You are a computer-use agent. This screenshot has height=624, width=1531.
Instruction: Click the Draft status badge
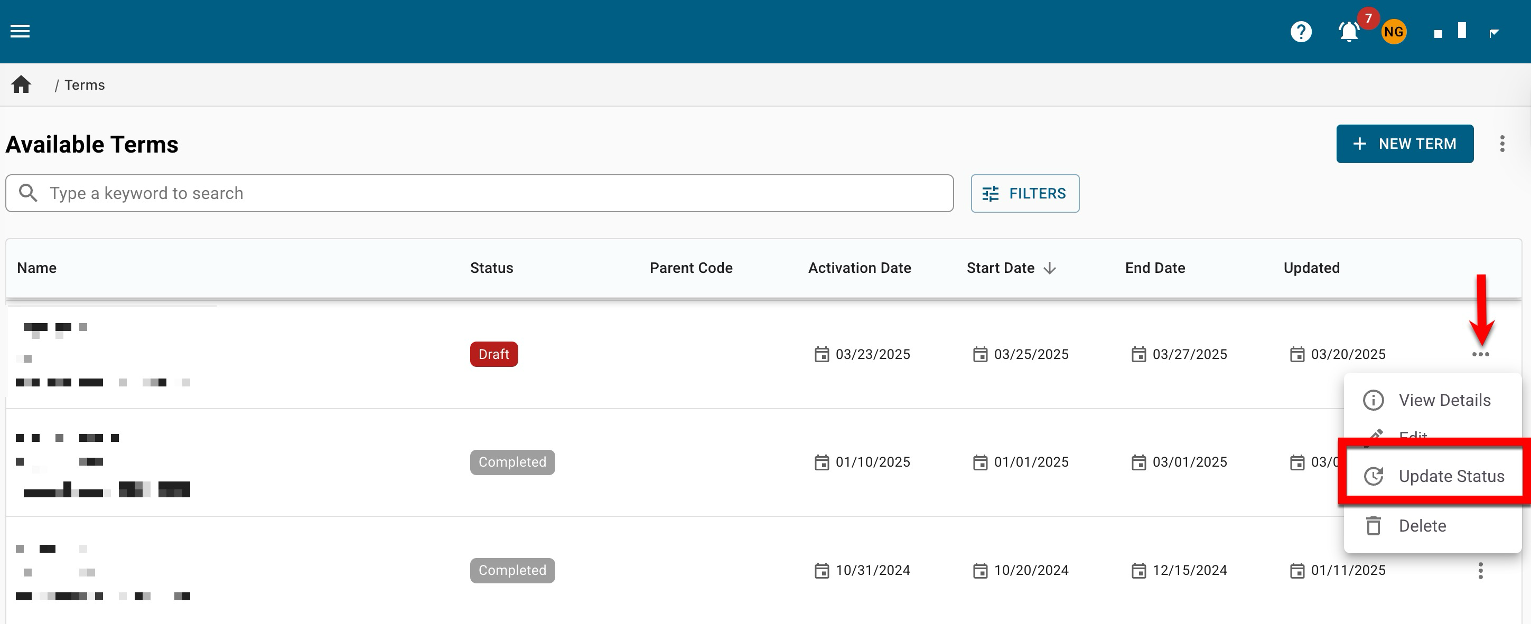(x=493, y=354)
